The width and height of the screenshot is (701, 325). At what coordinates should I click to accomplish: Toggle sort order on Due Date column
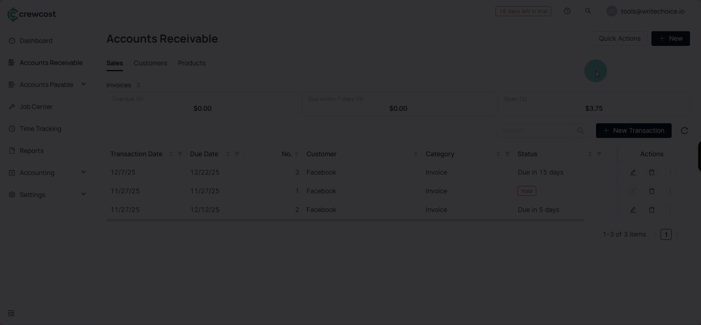(228, 154)
